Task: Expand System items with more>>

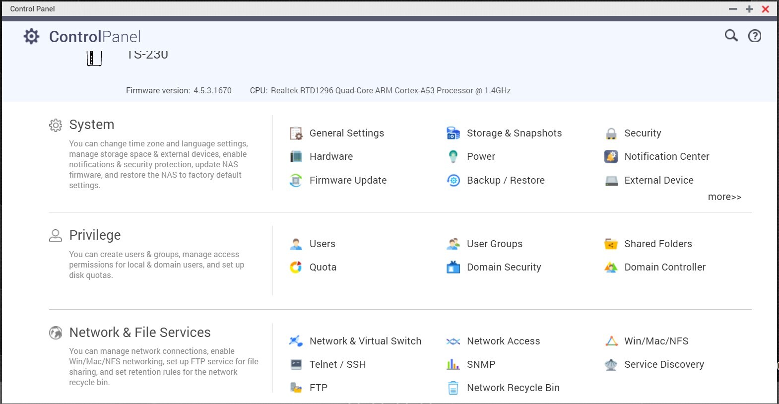Action: coord(724,197)
